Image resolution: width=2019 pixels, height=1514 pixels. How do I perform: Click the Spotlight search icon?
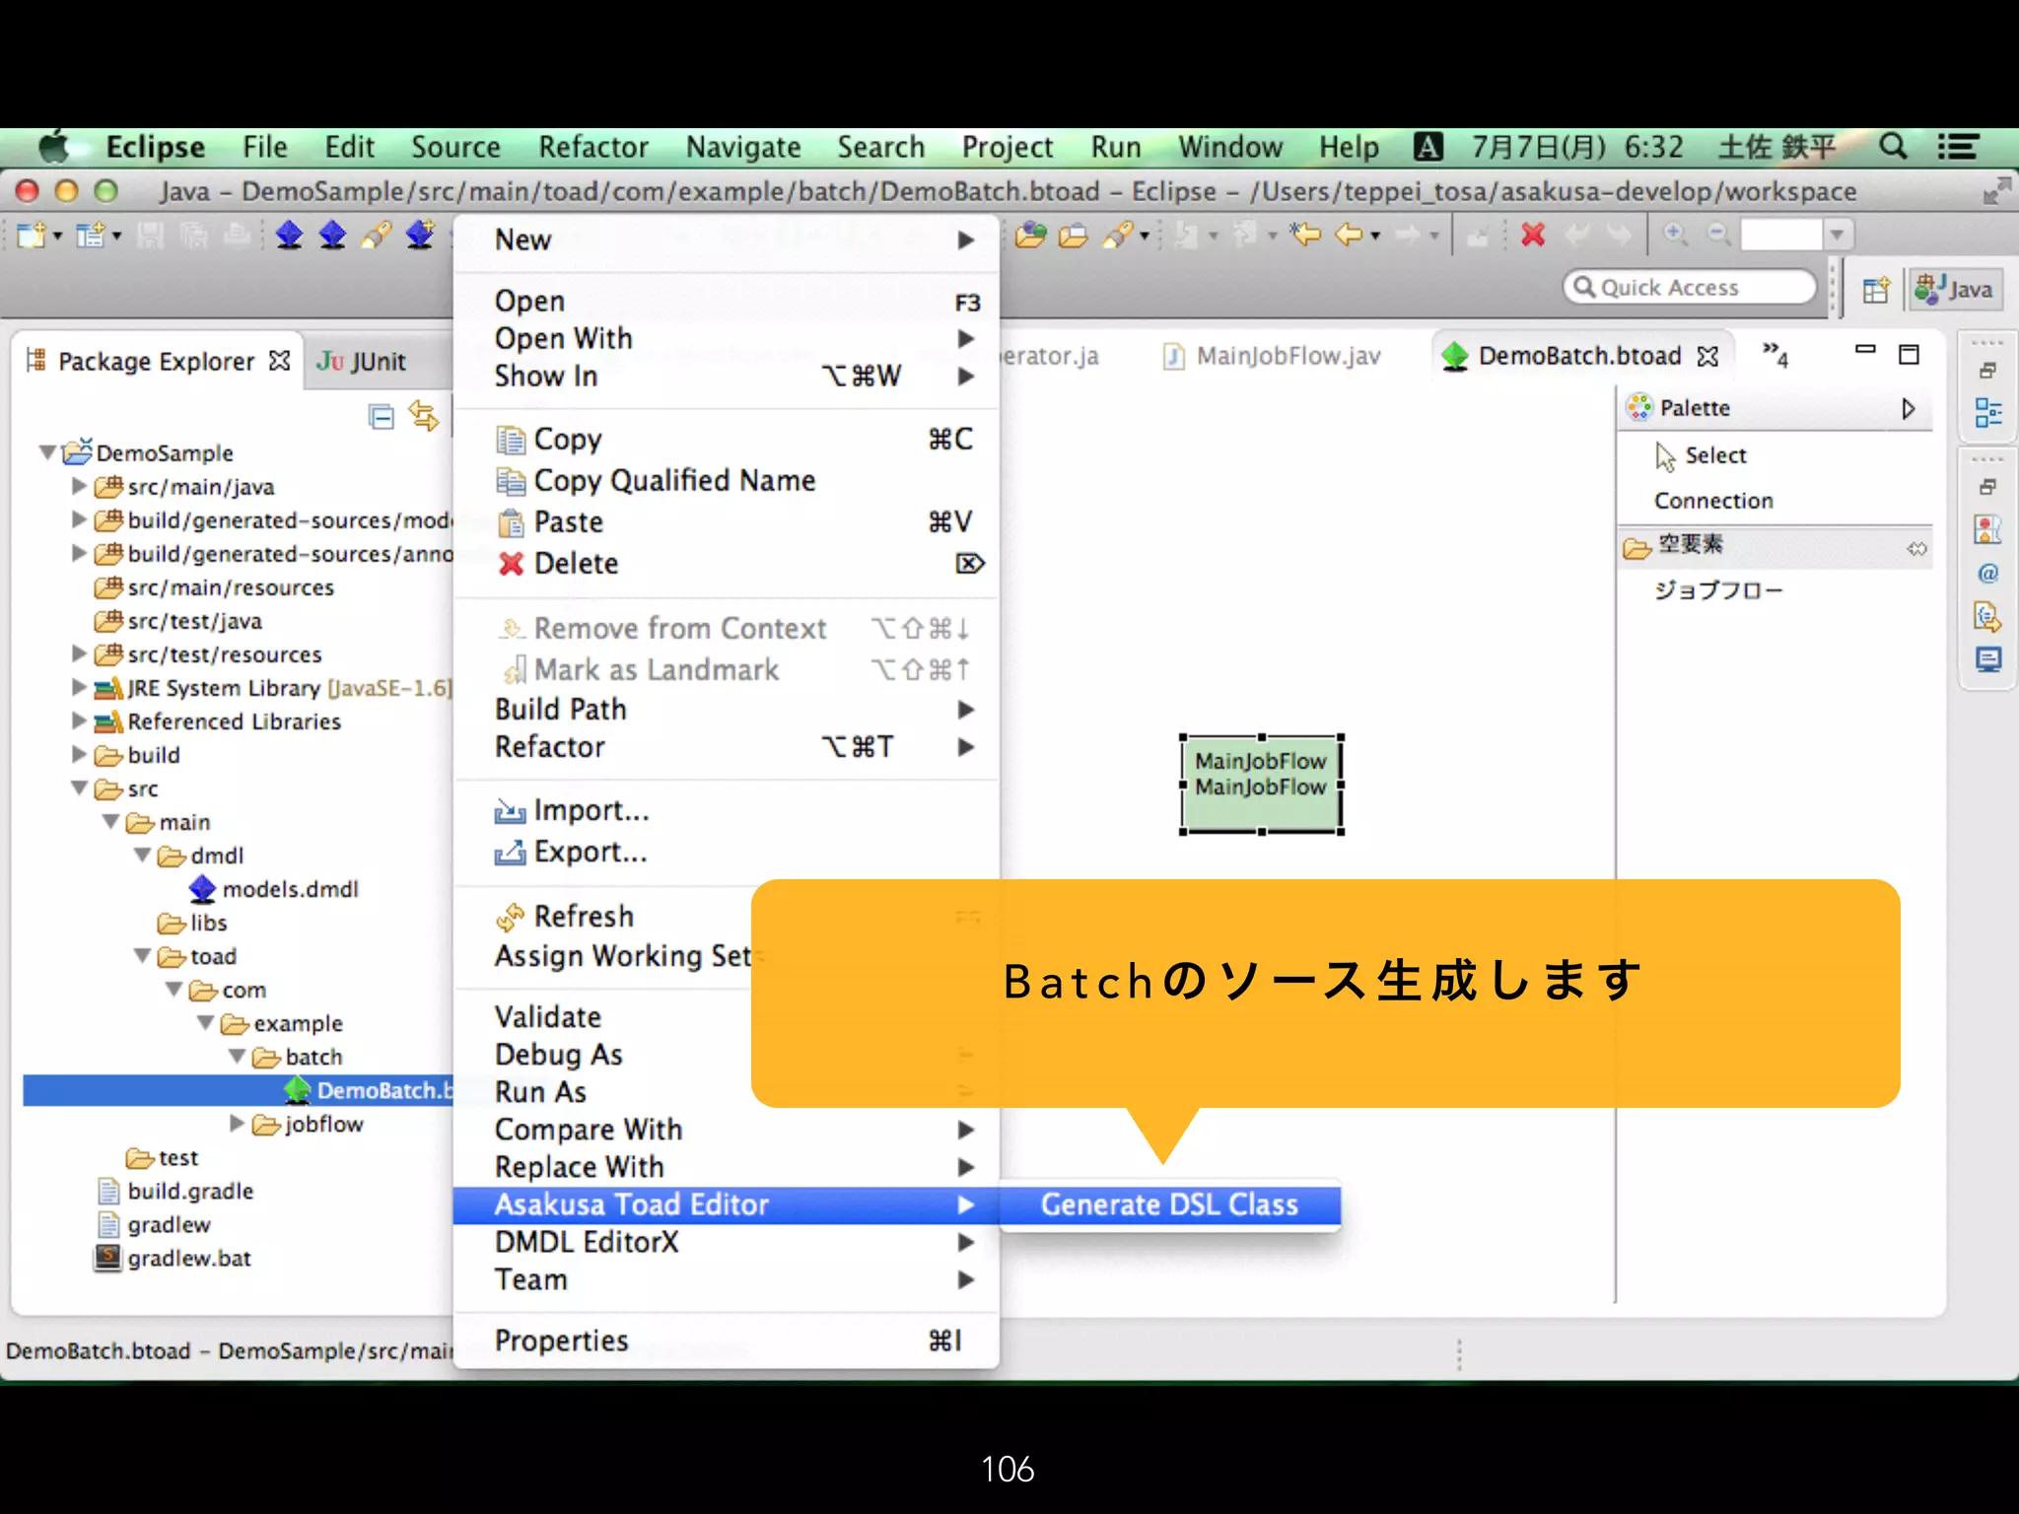pyautogui.click(x=1892, y=147)
